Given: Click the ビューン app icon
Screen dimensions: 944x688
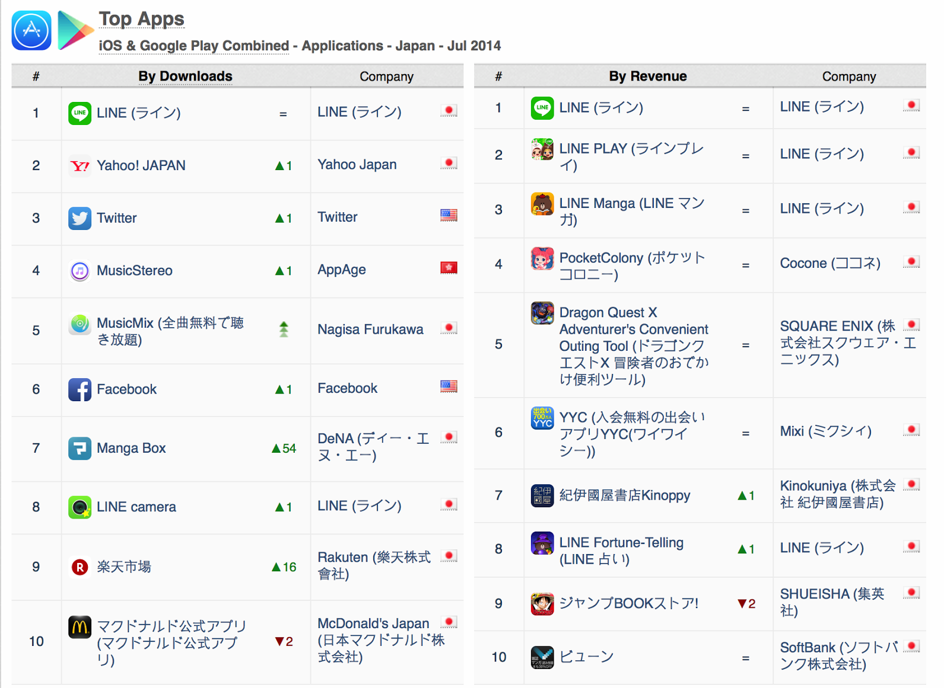Looking at the screenshot, I should click(x=542, y=657).
